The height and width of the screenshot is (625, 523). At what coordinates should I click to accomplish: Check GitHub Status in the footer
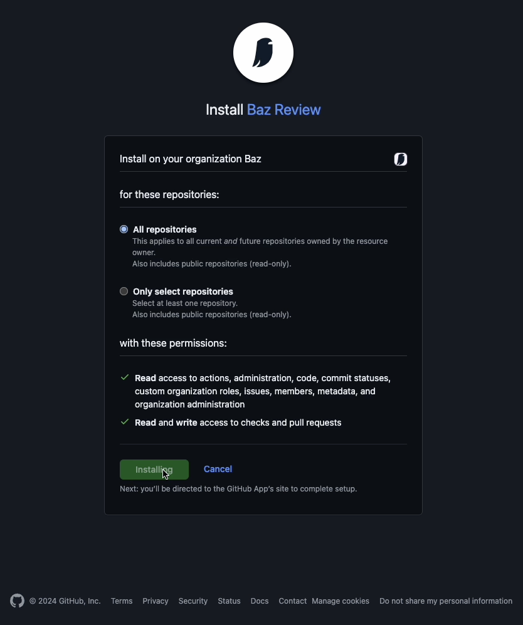click(x=230, y=601)
